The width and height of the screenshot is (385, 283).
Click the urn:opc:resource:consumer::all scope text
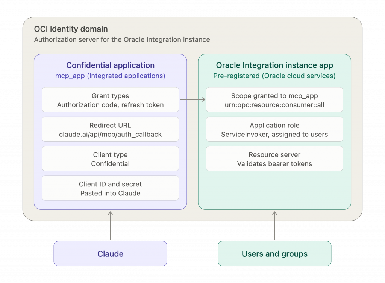click(x=274, y=105)
